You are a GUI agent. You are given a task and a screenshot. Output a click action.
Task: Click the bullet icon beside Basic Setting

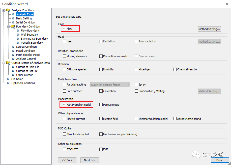(x=13, y=18)
